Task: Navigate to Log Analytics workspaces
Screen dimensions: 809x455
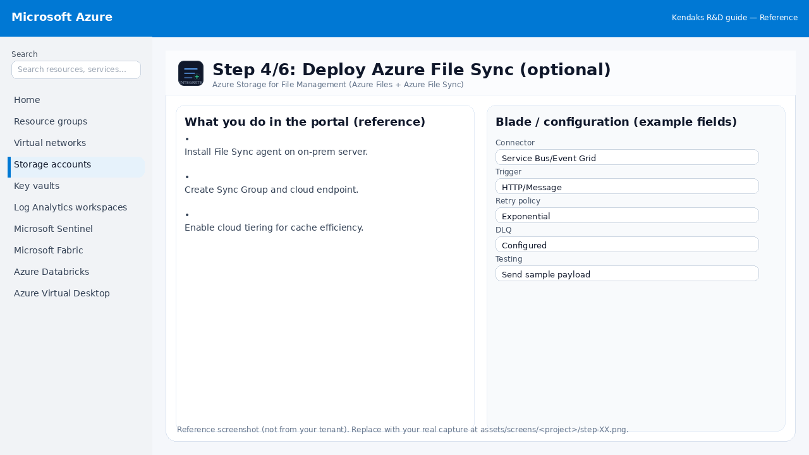Action: pos(76,207)
